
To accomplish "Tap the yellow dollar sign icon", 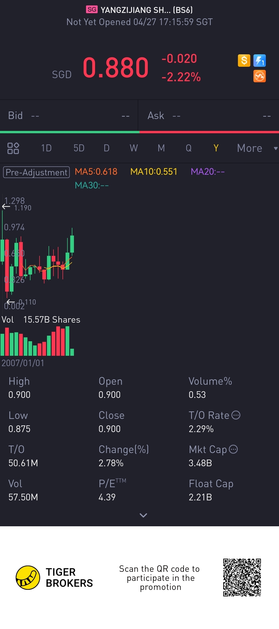I will (x=244, y=61).
